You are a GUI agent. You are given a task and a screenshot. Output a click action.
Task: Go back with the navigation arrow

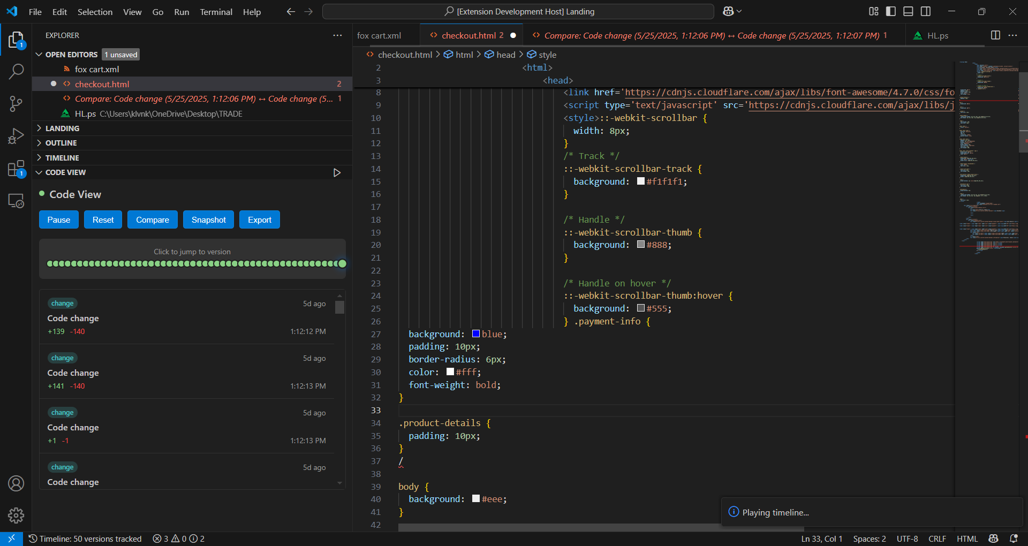coord(291,11)
